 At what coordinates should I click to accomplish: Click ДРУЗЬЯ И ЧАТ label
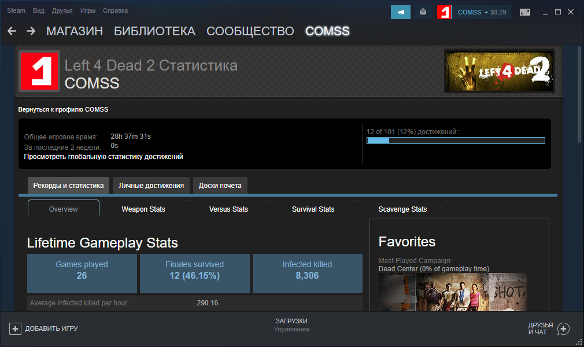tap(541, 328)
